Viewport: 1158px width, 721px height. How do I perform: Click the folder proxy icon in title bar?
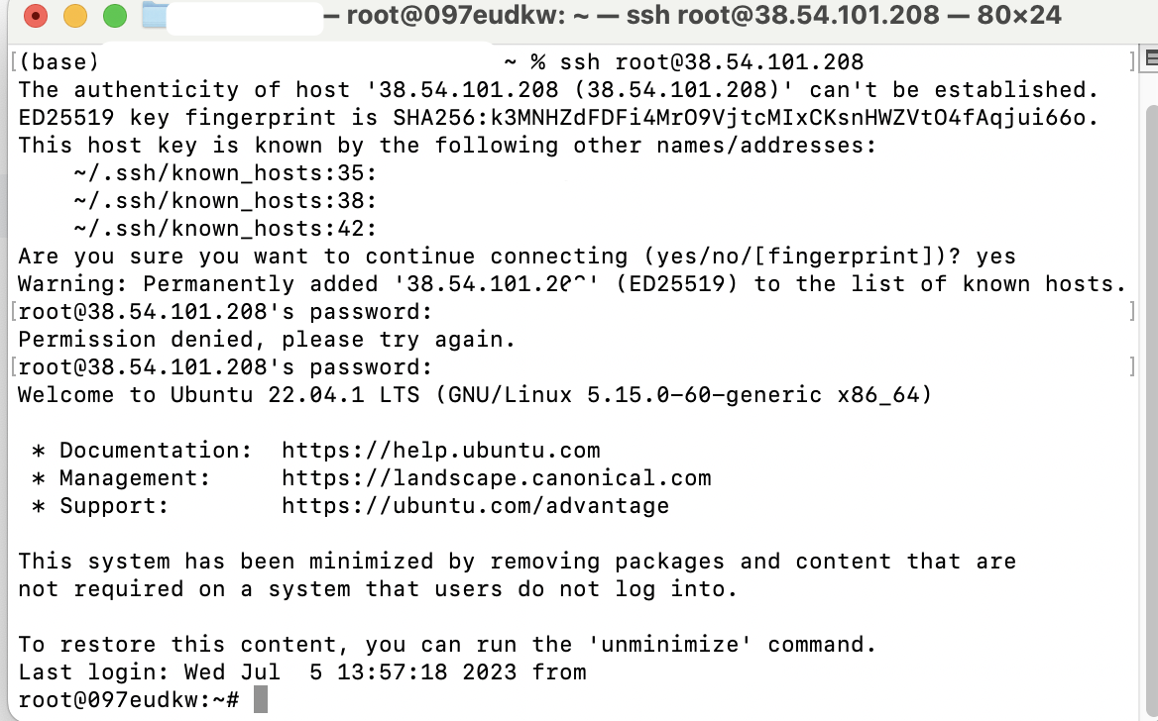click(155, 16)
